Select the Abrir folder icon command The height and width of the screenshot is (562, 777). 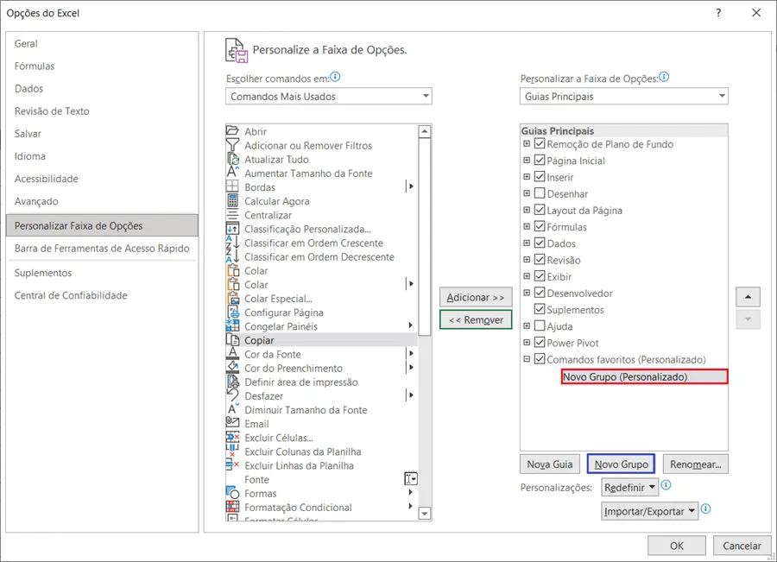click(x=232, y=131)
